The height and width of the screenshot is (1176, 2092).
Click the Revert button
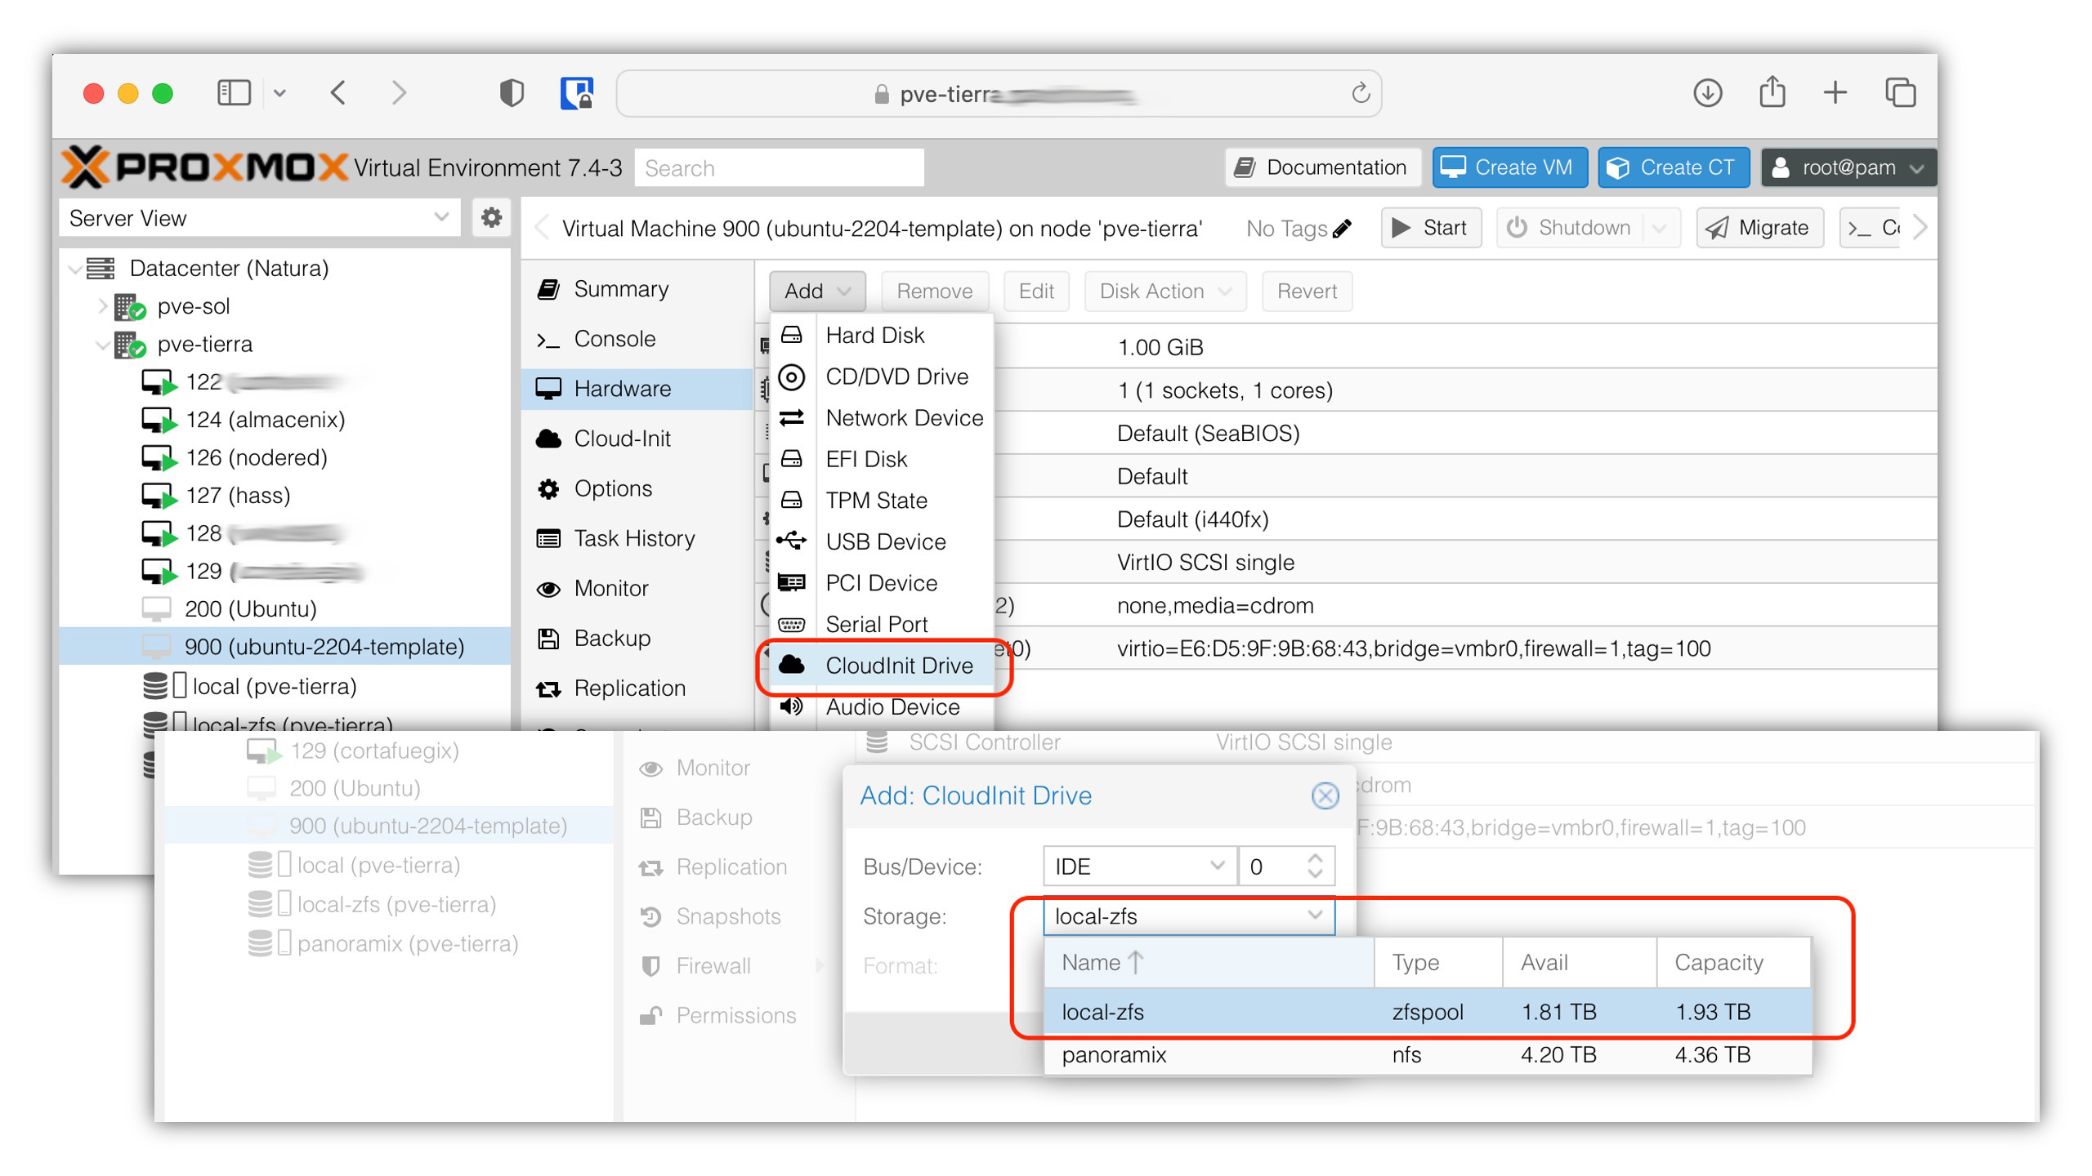pyautogui.click(x=1306, y=292)
